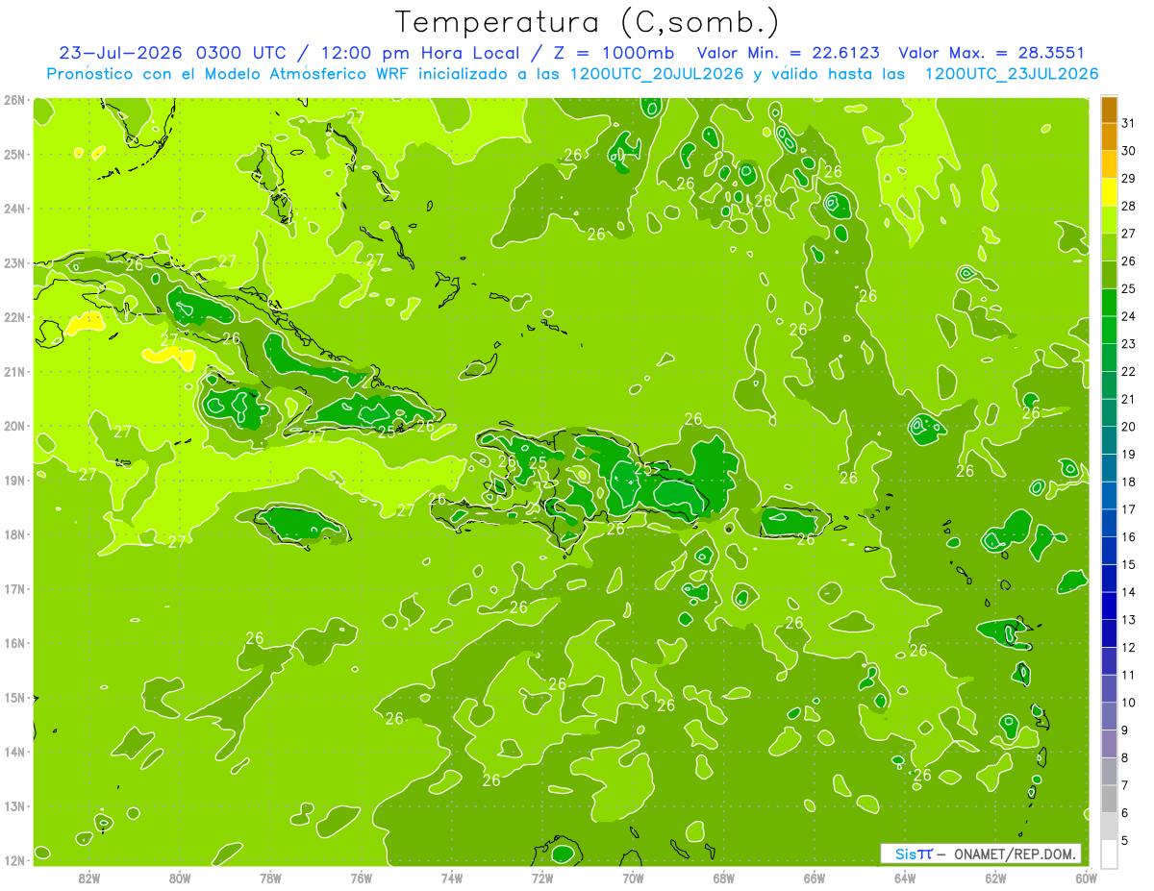Pick the orange legend swatch between 30 and 31
The image size is (1154, 891).
(x=1109, y=136)
